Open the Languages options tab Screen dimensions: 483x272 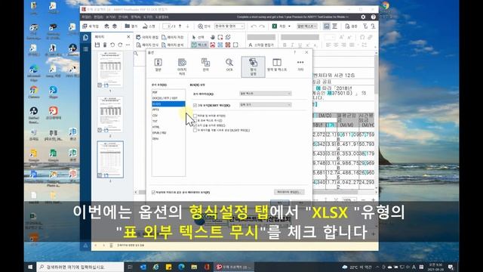205,65
